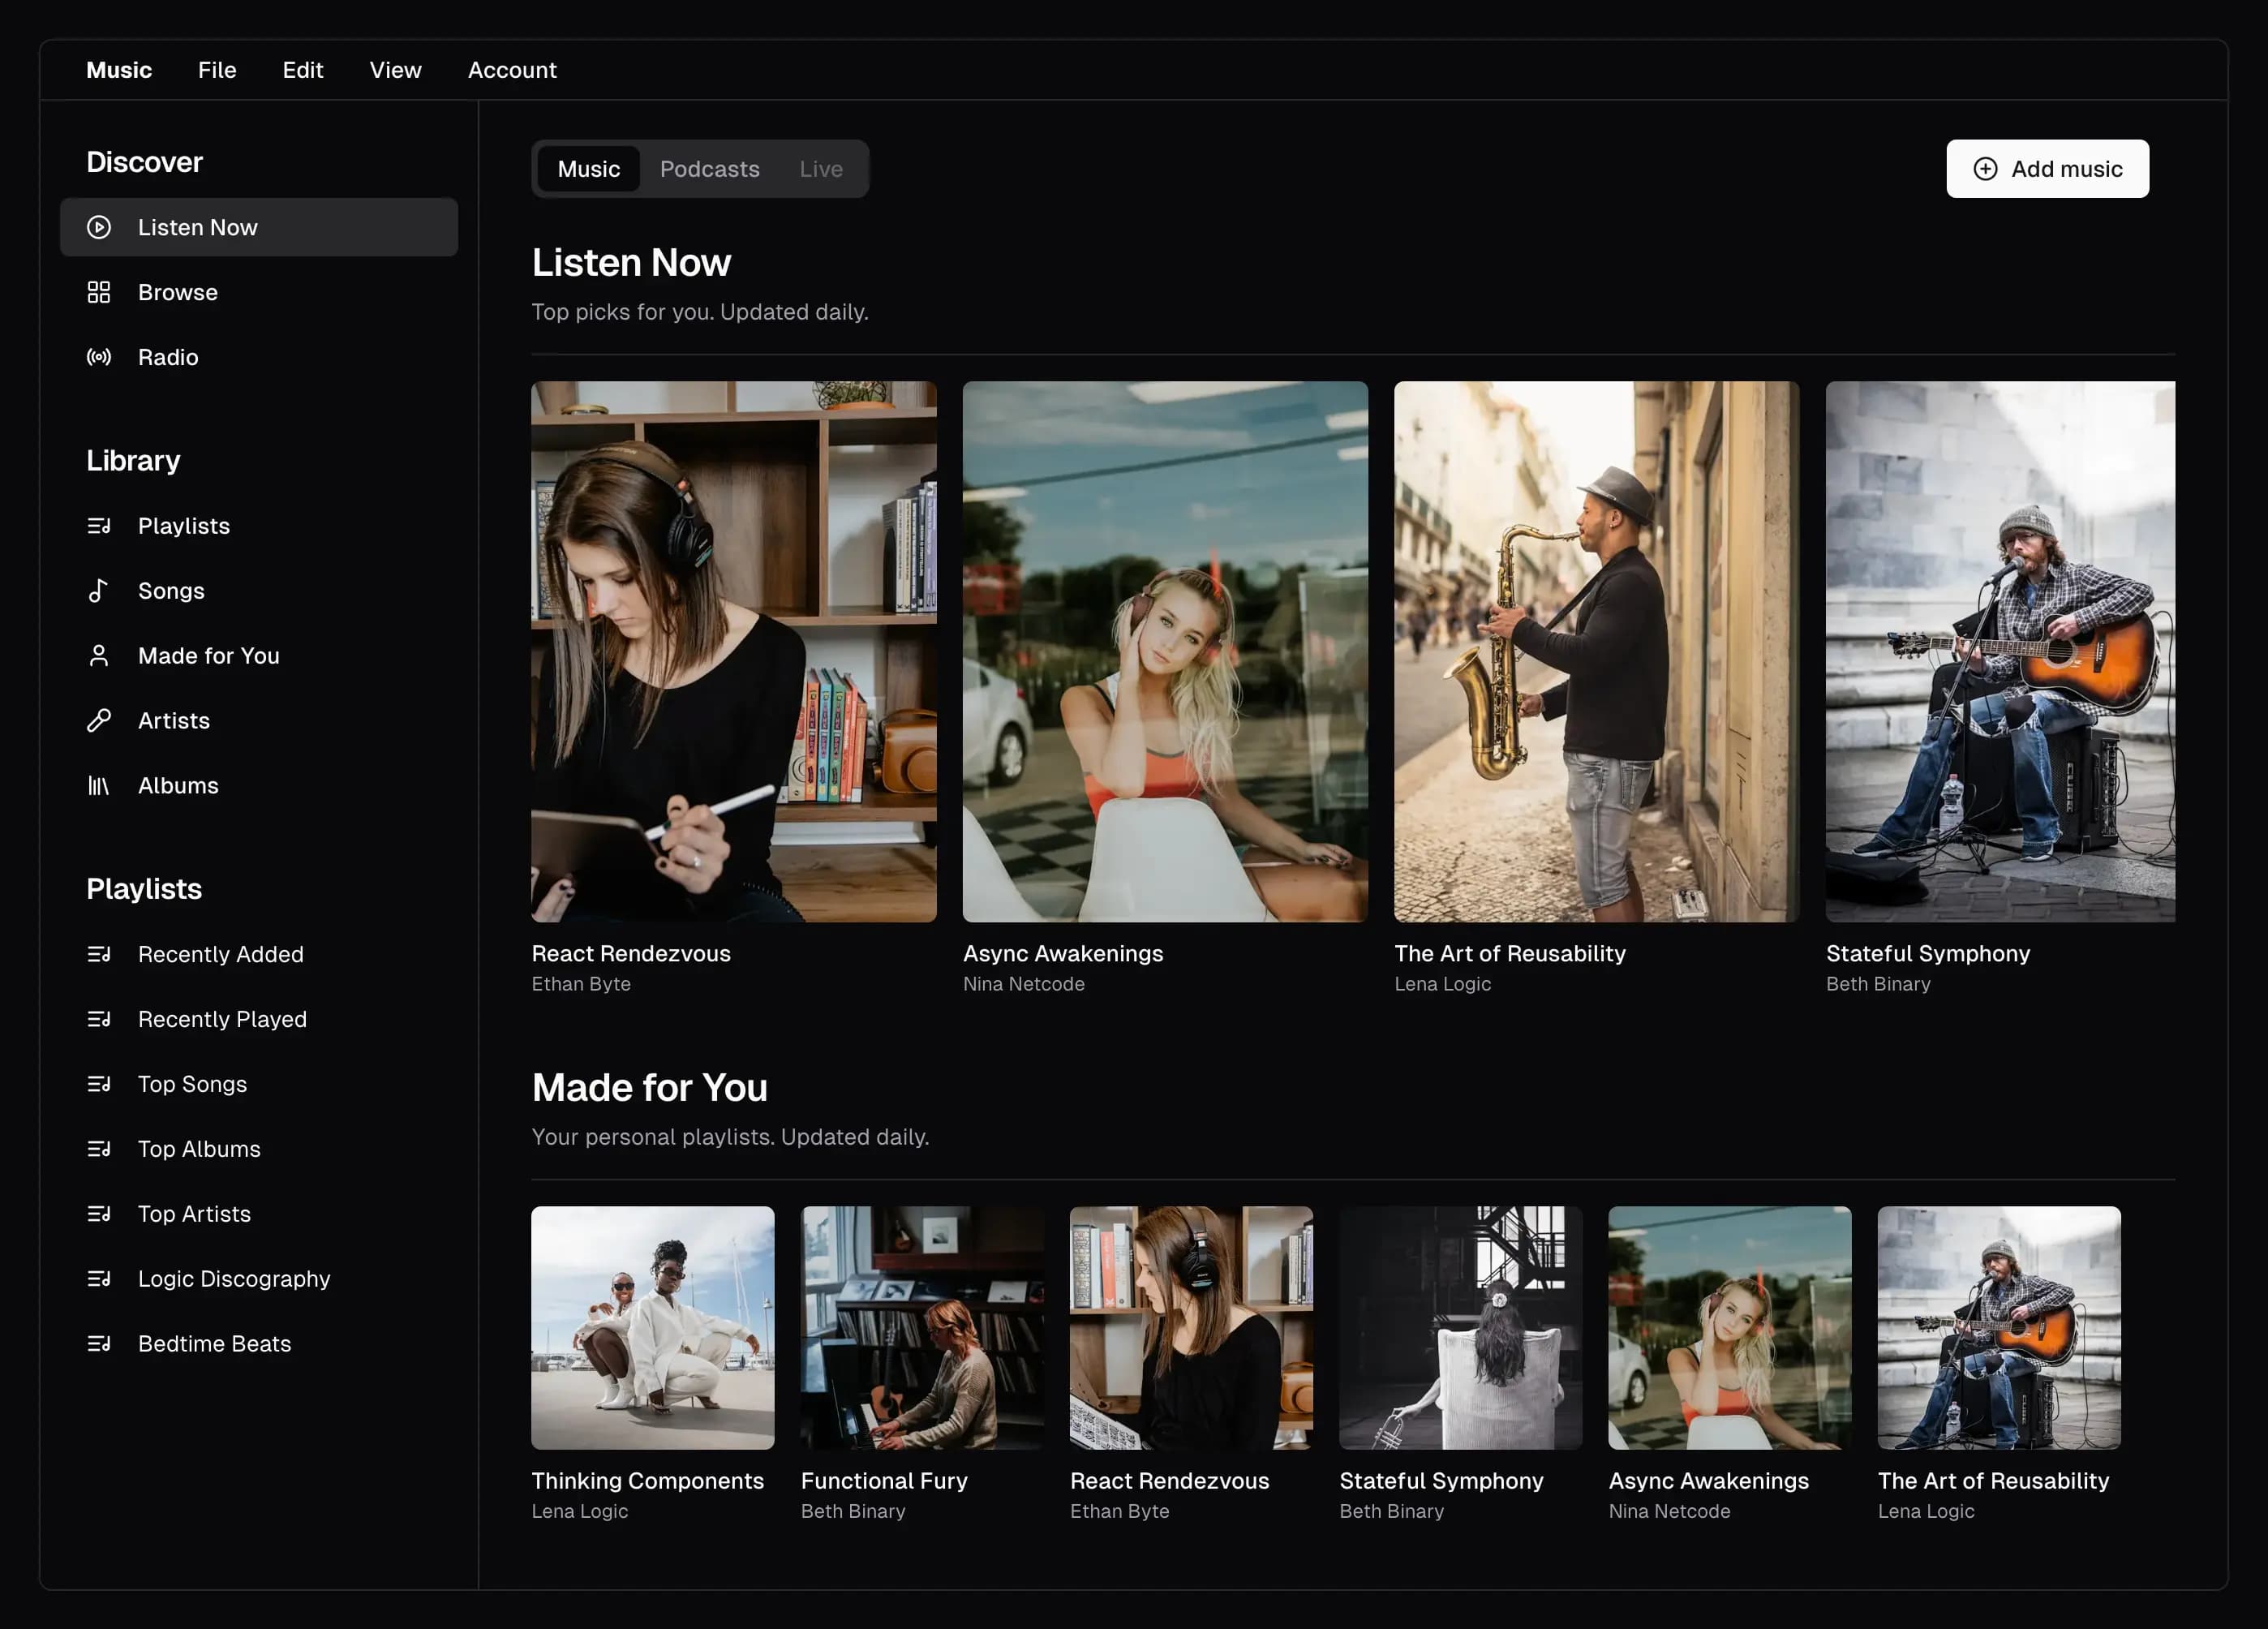This screenshot has width=2268, height=1629.
Task: Switch to the Podcasts tab
Action: click(x=709, y=169)
